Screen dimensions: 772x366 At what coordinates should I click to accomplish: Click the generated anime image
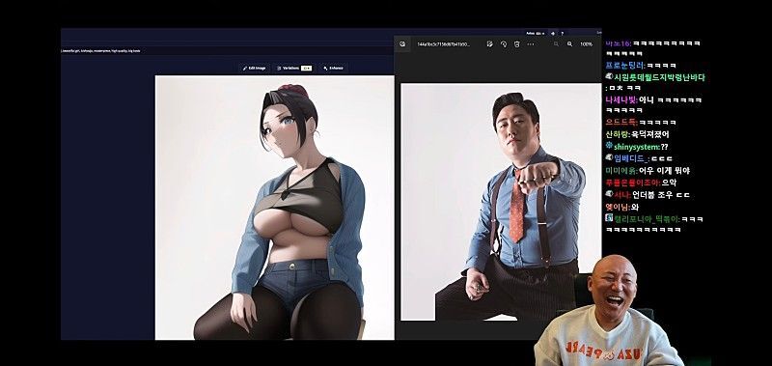tap(275, 208)
